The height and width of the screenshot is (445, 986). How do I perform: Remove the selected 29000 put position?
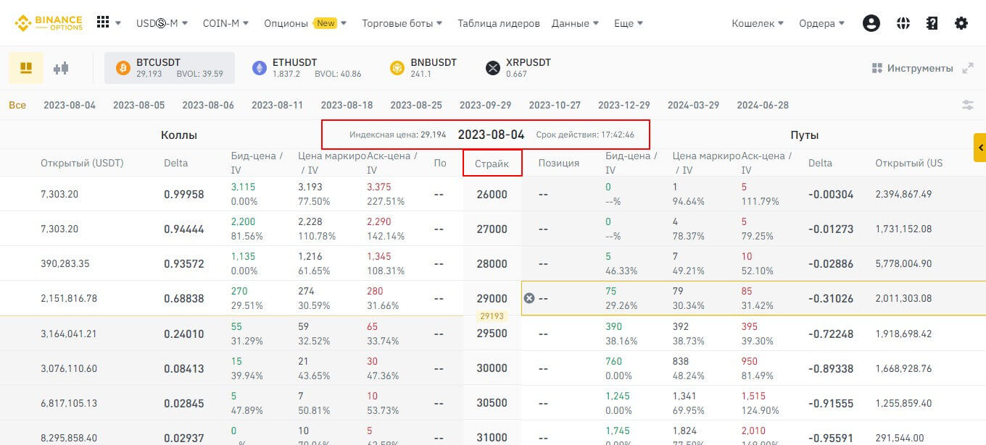pyautogui.click(x=529, y=298)
